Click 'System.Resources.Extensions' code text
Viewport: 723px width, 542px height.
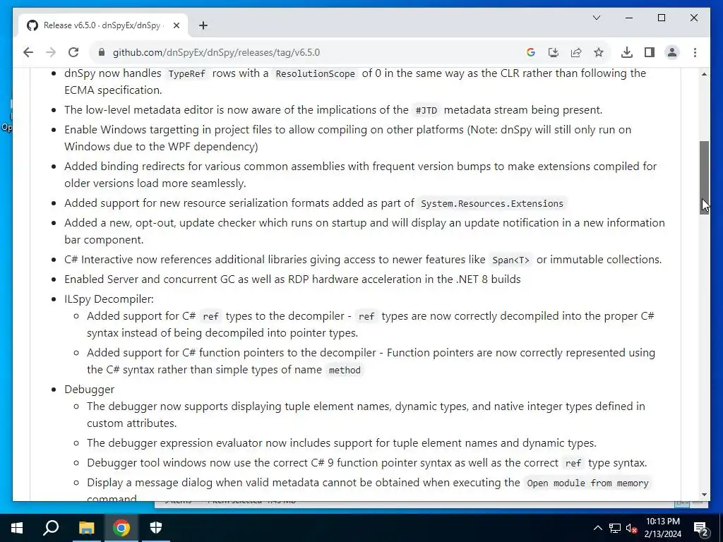point(492,204)
